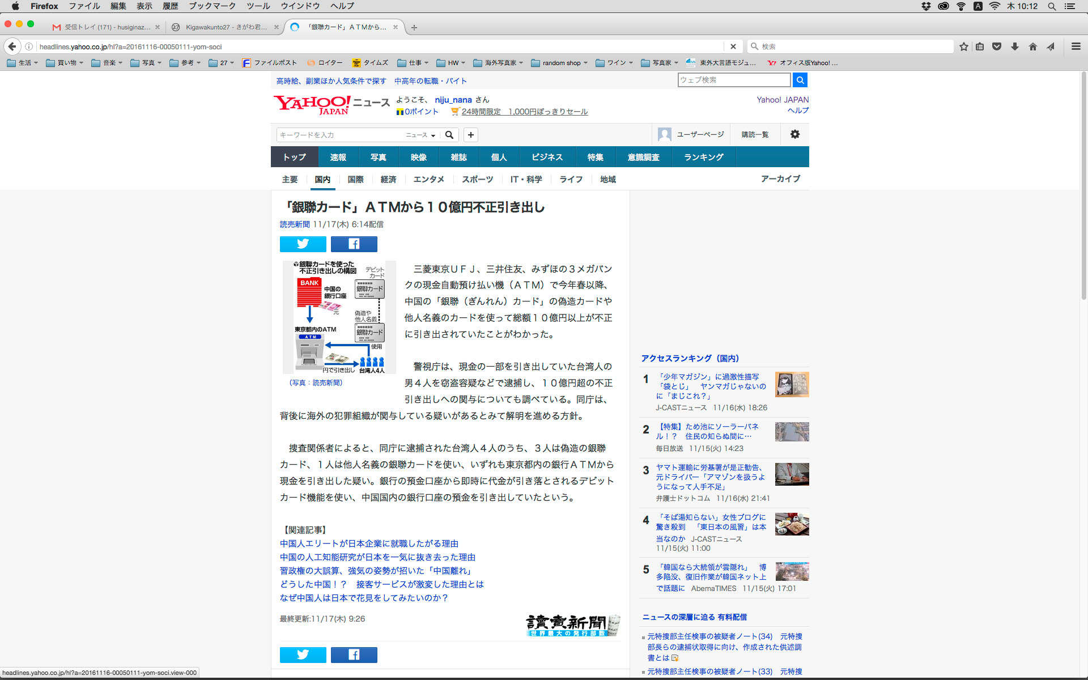Switch to the 経済 category tab
The height and width of the screenshot is (680, 1088).
point(388,179)
